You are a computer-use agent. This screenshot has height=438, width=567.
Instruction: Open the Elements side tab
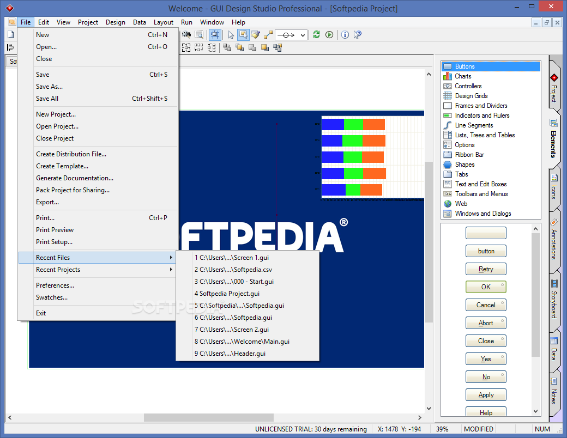click(554, 139)
